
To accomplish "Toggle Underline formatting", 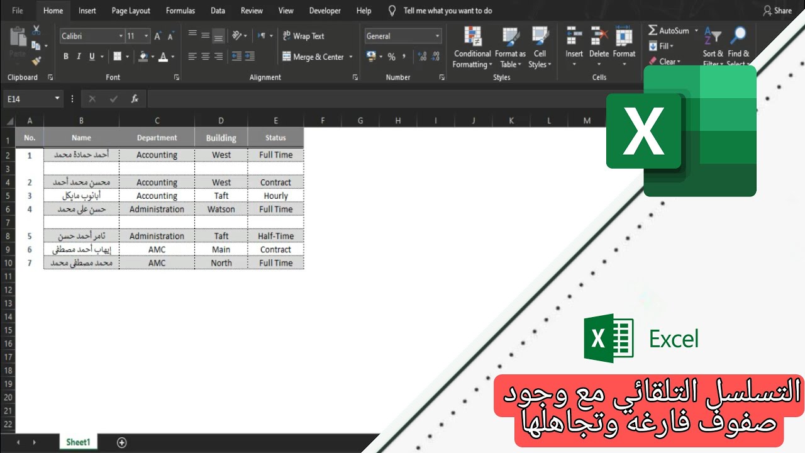I will [x=92, y=57].
